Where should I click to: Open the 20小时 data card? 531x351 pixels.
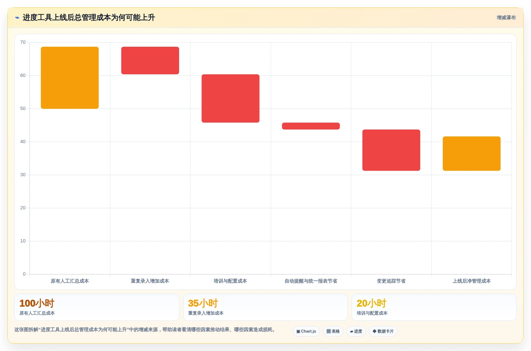434,307
